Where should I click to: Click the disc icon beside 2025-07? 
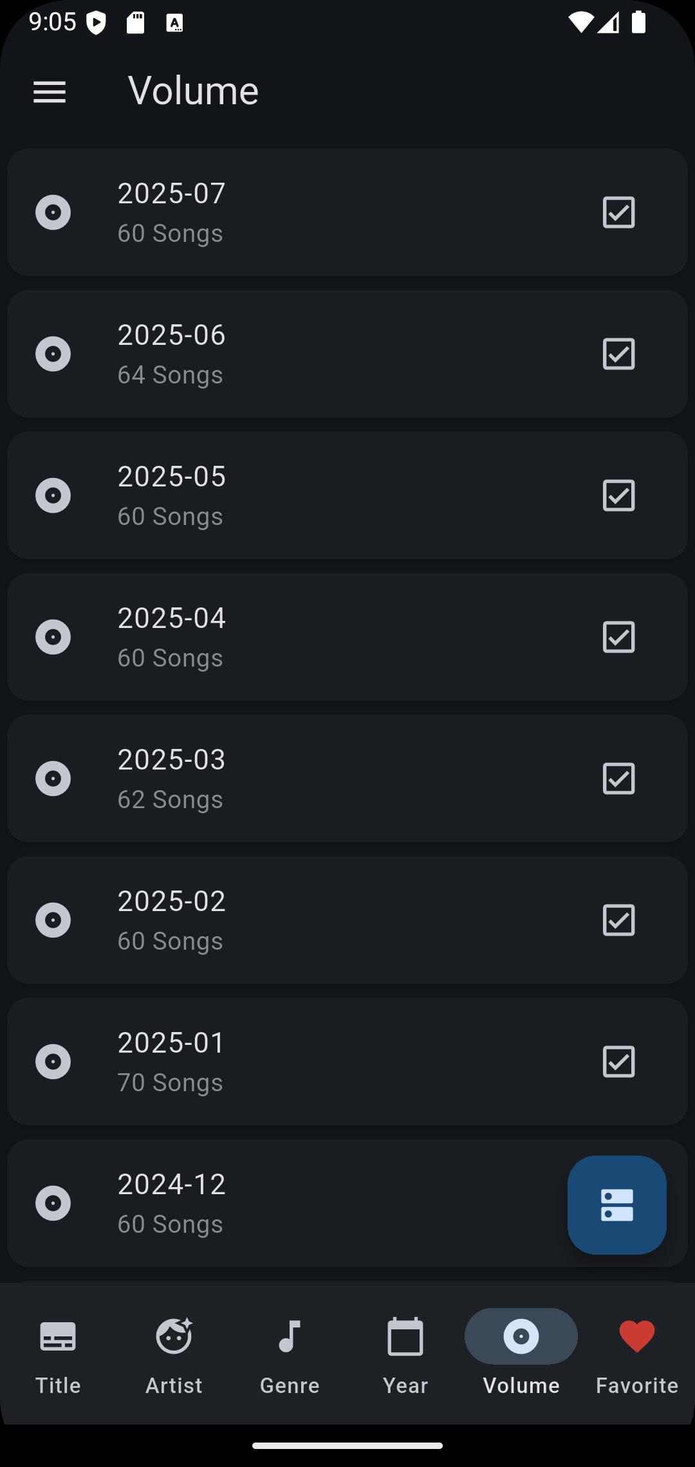53,212
